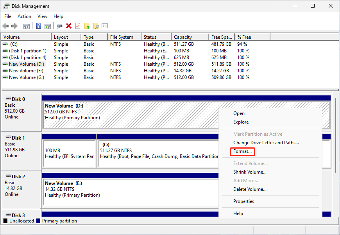340x235 pixels.
Task: Choose Format... from the context menu
Action: pos(242,151)
